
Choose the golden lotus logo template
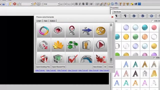click(x=58, y=45)
